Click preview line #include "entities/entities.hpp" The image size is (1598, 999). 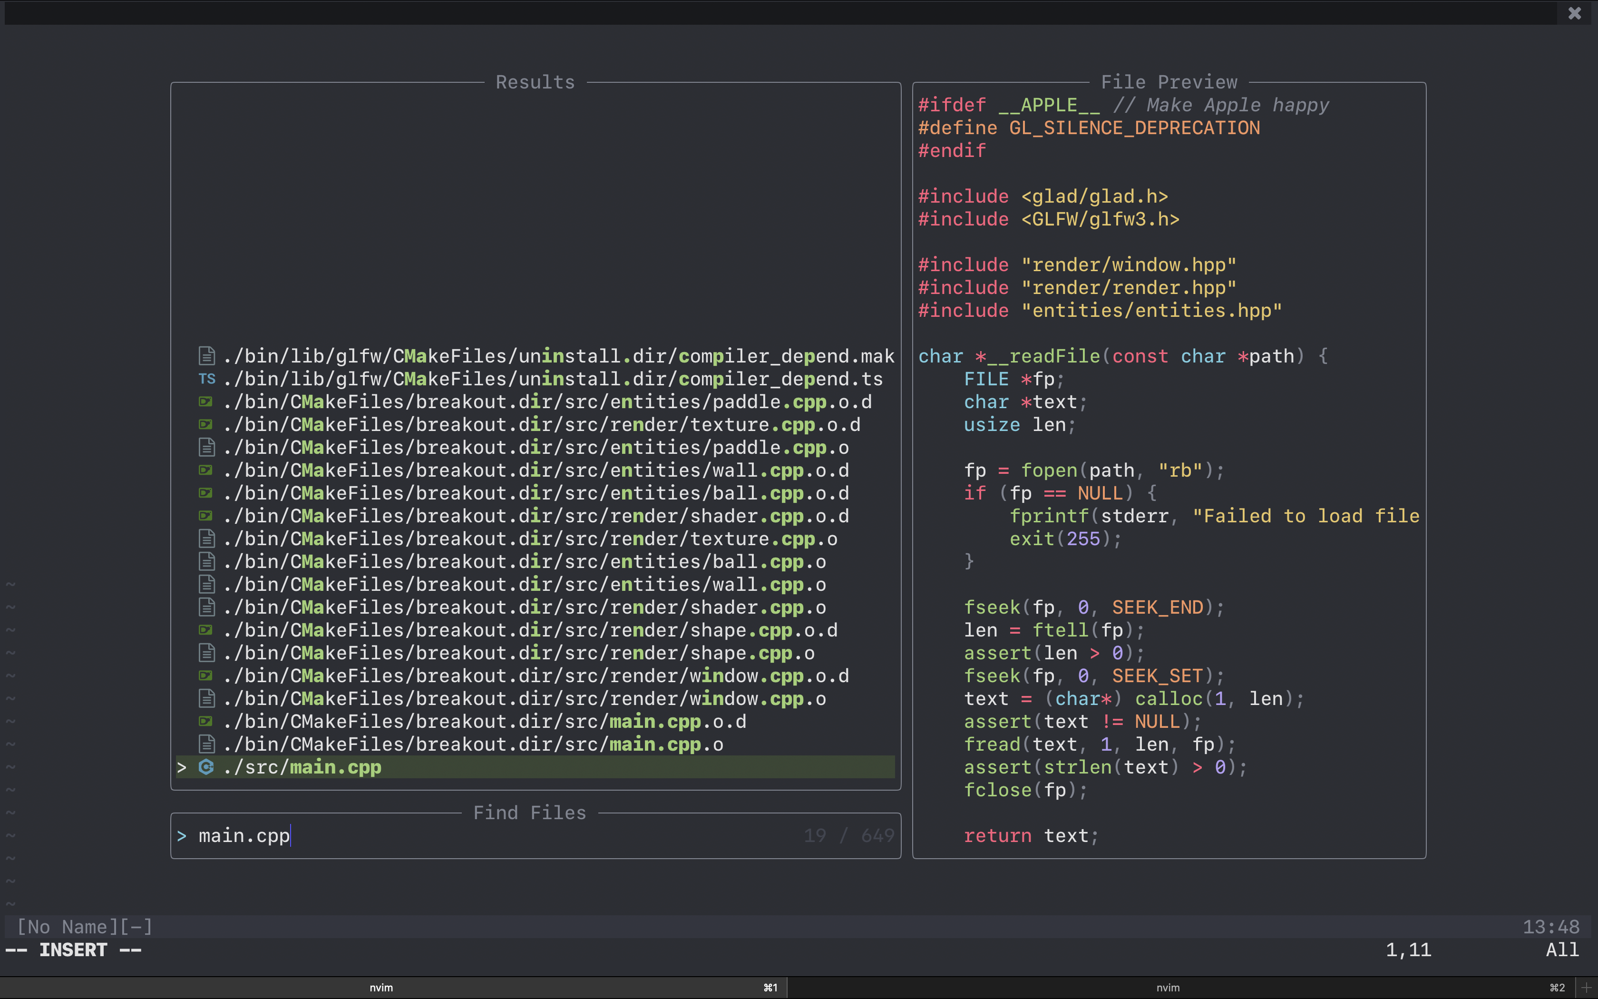1100,311
